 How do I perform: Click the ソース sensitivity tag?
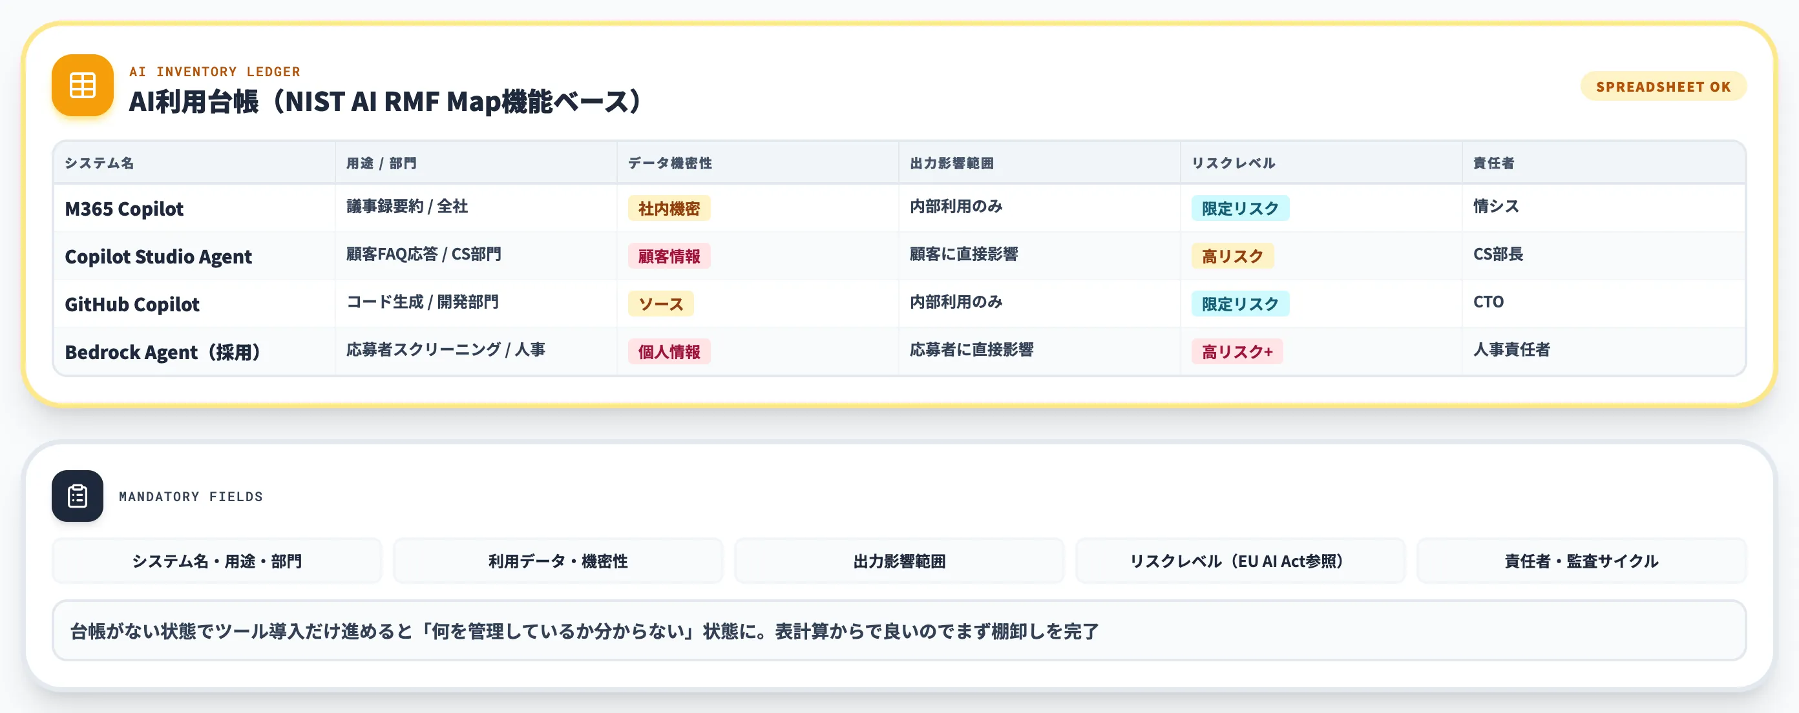660,304
